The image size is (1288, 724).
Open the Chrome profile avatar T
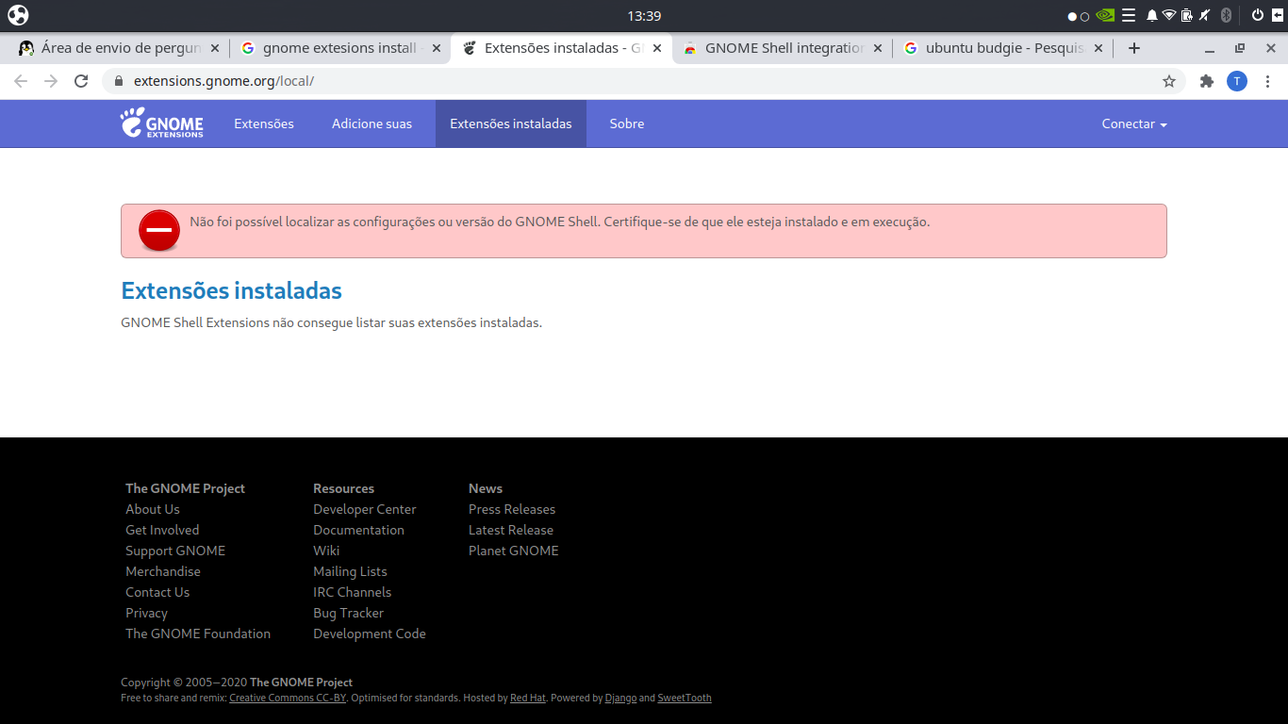point(1237,81)
